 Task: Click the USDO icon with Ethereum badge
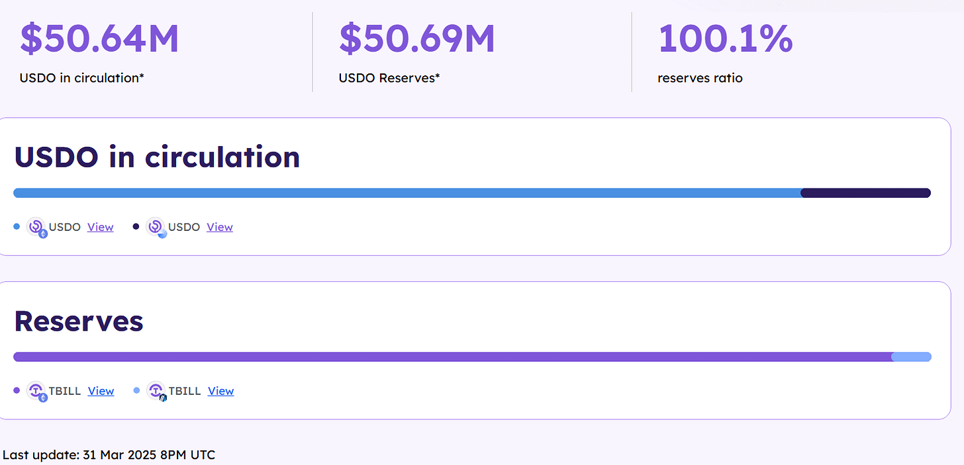click(37, 228)
